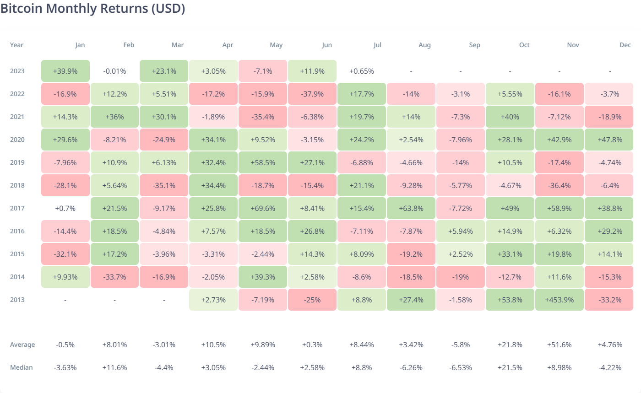Click the Bitcoin Monthly Returns title
Image resolution: width=641 pixels, height=393 pixels.
[x=92, y=9]
